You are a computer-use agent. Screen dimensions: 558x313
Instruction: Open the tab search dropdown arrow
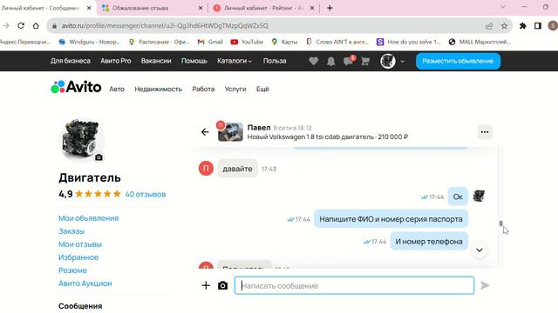point(503,7)
